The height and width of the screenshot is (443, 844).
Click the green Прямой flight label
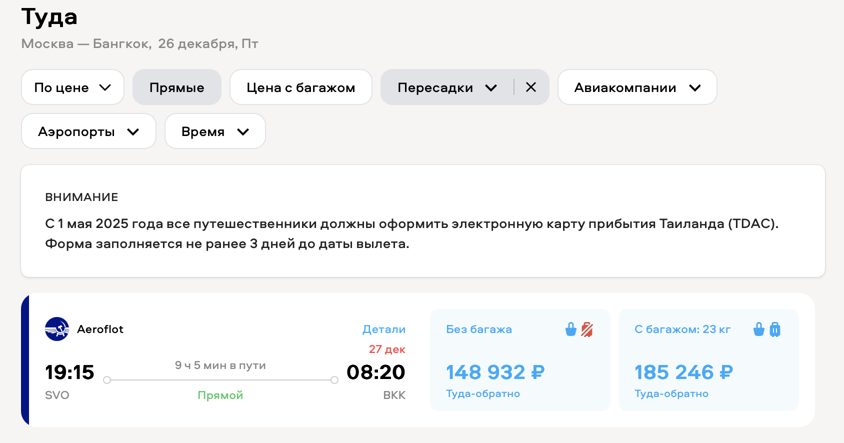[x=220, y=395]
